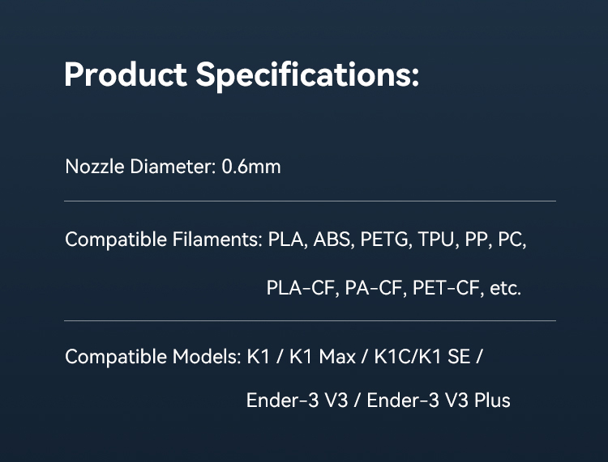
Task: Click the etc. text after filaments
Action: pyautogui.click(x=506, y=288)
